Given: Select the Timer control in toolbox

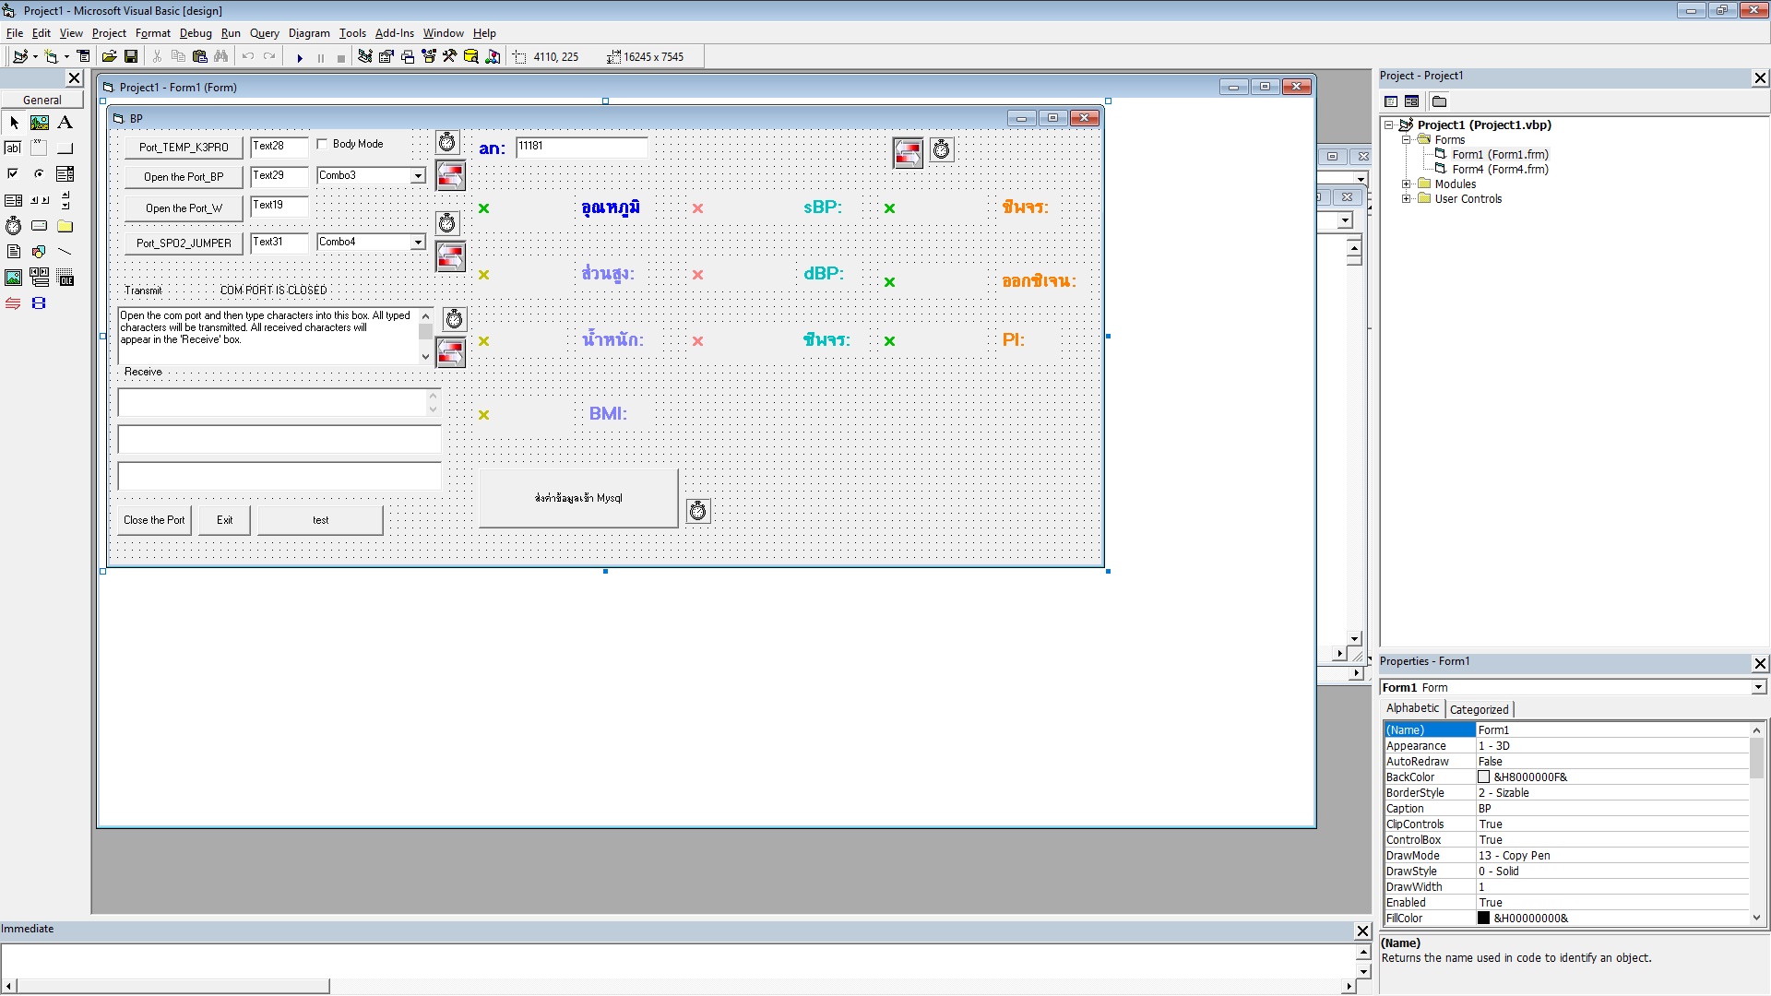Looking at the screenshot, I should [x=13, y=226].
